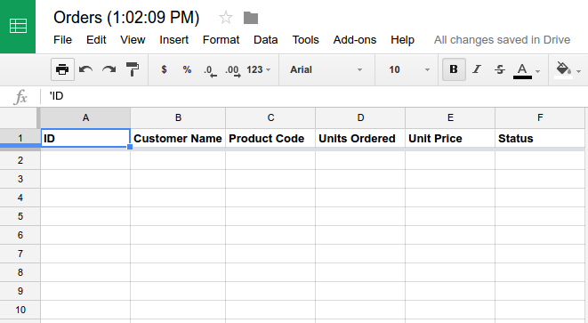The image size is (588, 323).
Task: Format the cell as currency
Action: click(164, 69)
